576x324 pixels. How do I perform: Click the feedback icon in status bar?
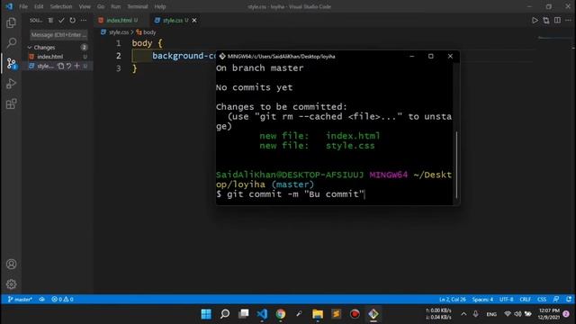556,300
